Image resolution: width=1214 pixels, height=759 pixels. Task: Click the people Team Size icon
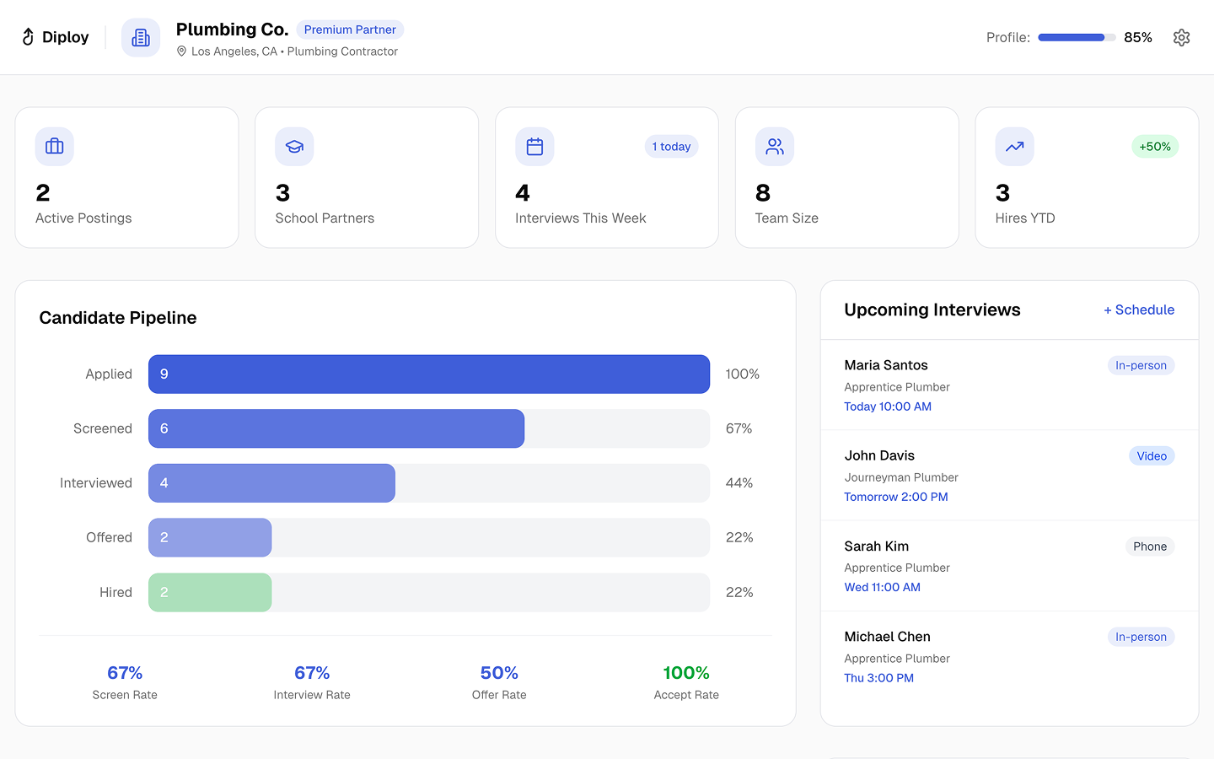tap(774, 147)
